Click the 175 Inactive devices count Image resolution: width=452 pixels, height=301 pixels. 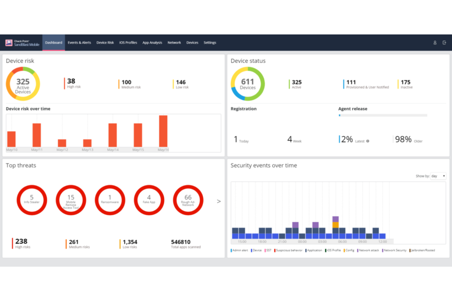click(406, 82)
